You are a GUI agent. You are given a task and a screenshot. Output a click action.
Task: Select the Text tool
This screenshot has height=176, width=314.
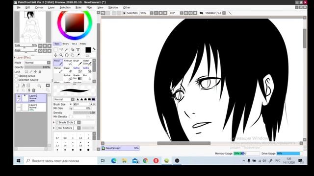[x=78, y=50]
